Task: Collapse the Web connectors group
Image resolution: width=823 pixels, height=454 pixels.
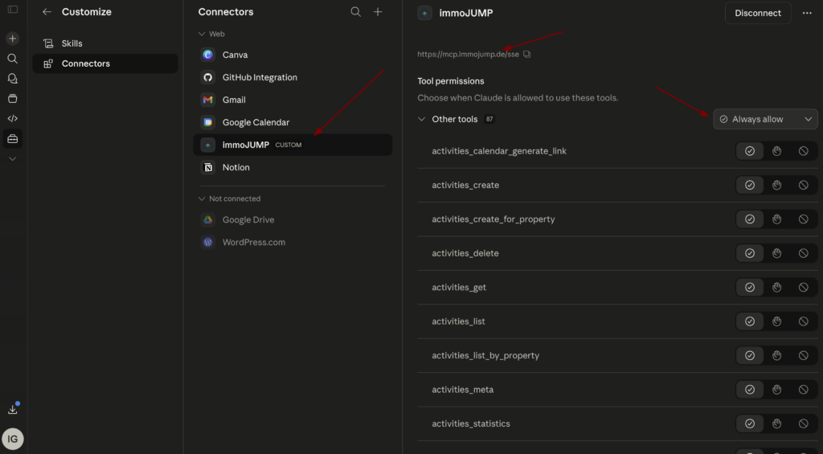Action: pos(203,35)
